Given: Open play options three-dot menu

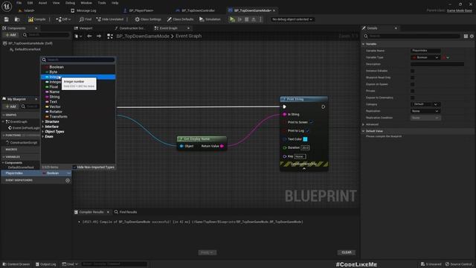Looking at the screenshot, I should click(x=260, y=19).
